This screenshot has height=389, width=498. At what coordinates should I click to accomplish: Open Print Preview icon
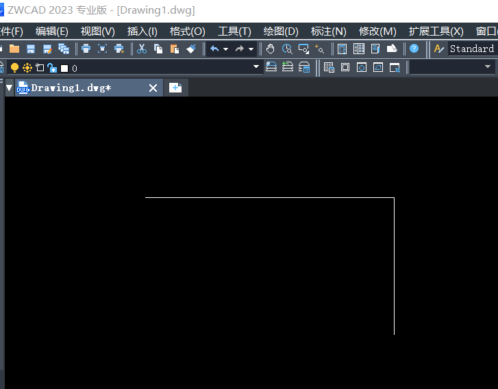click(x=102, y=49)
